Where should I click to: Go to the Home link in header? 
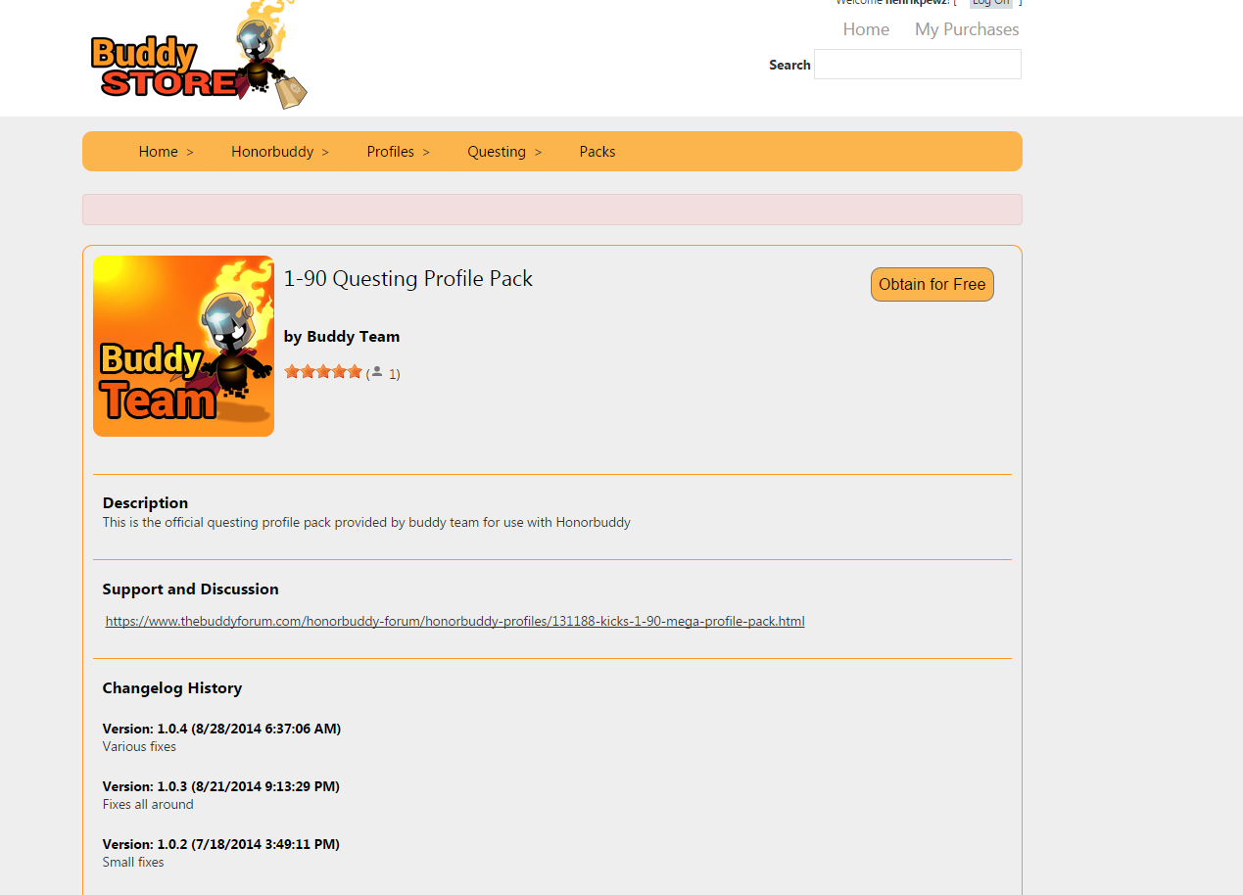pyautogui.click(x=866, y=29)
